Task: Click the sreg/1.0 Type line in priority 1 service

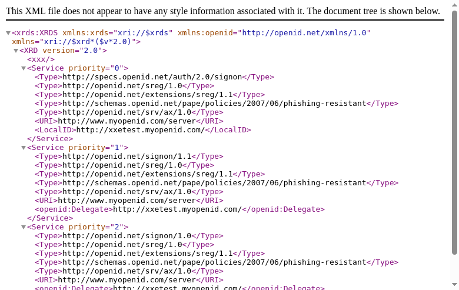Action: 124,165
